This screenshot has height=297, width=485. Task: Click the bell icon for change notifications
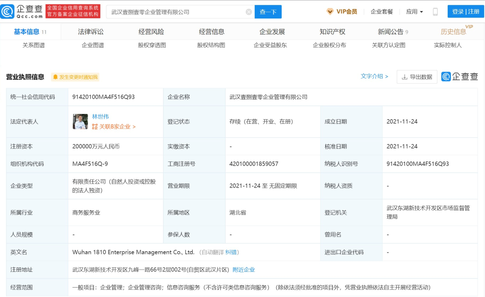click(x=55, y=77)
